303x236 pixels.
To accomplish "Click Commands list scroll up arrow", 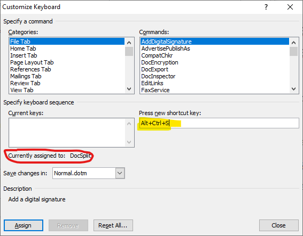I will point(294,43).
